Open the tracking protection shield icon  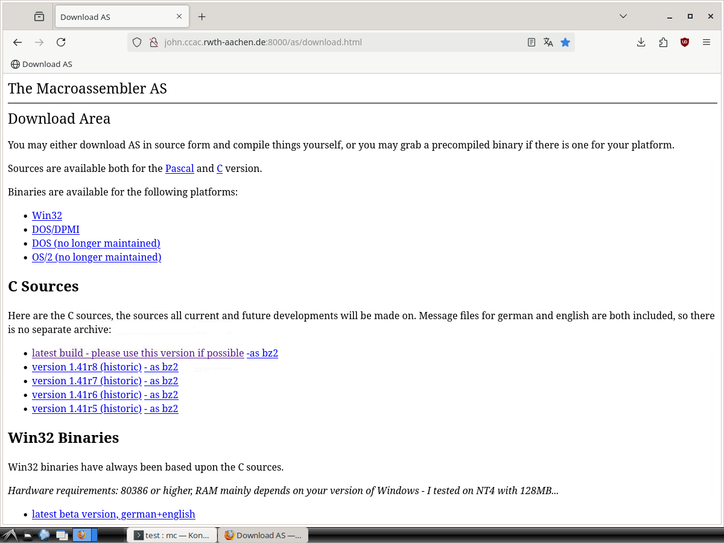(137, 42)
